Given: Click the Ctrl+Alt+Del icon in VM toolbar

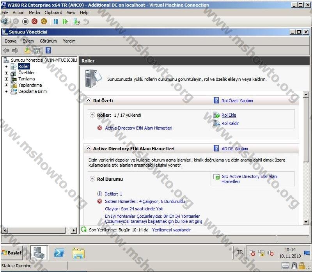Looking at the screenshot, I should (x=5, y=21).
